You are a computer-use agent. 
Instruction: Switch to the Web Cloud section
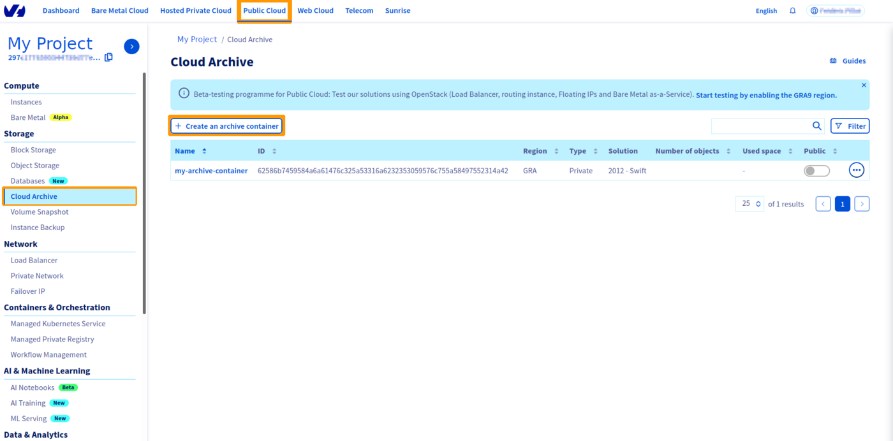tap(315, 10)
